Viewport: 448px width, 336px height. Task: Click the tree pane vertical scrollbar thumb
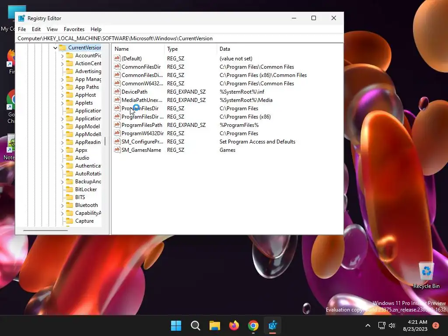pyautogui.click(x=105, y=141)
